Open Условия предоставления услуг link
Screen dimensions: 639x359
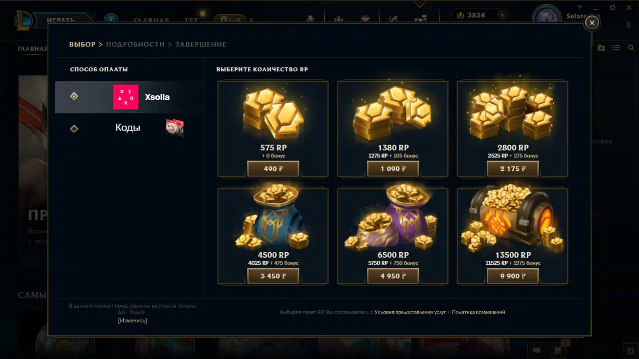pos(410,312)
